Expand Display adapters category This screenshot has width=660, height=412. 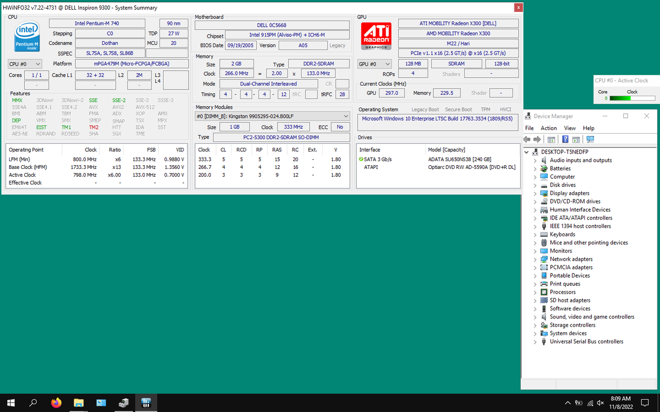535,193
